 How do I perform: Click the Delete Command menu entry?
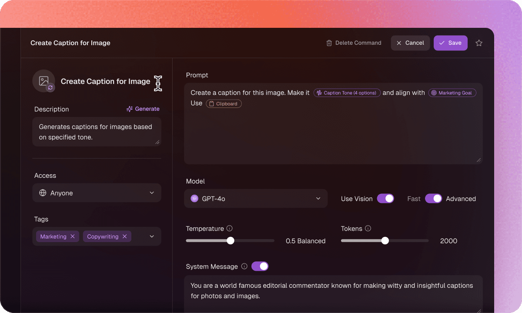pos(358,43)
